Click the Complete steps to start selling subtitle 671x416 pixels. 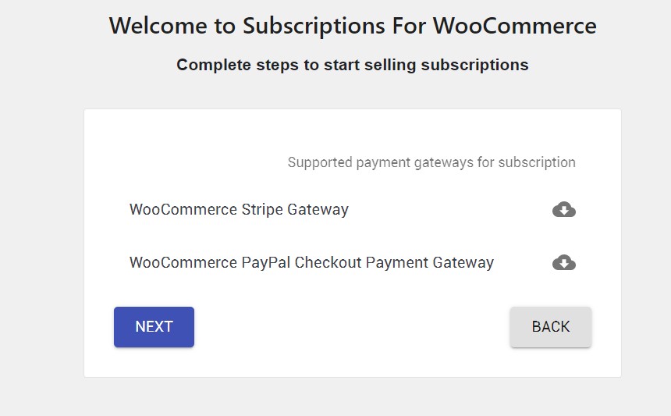coord(353,65)
